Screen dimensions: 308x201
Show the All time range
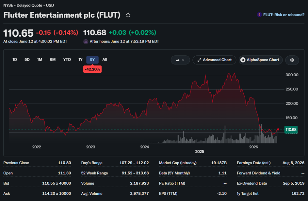point(105,60)
